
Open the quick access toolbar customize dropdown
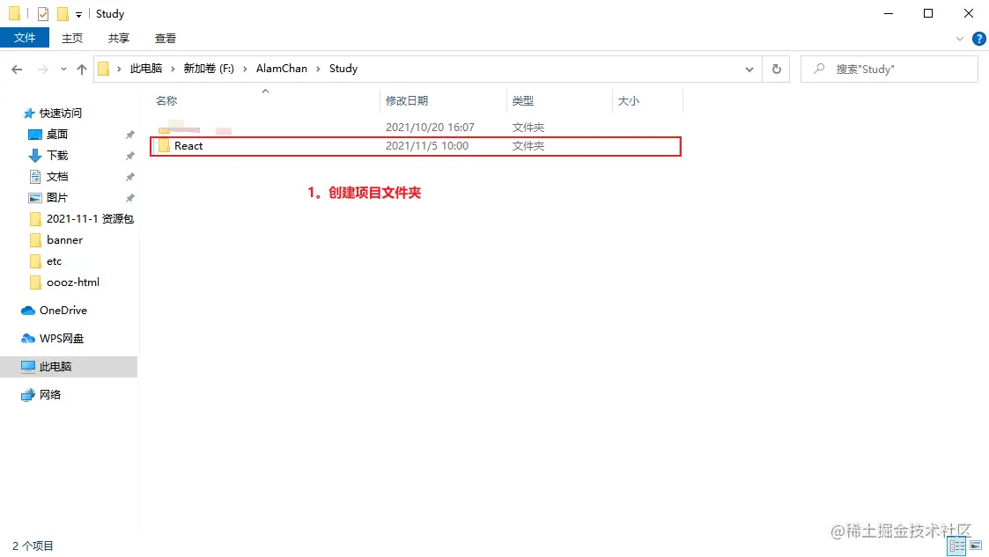click(79, 14)
